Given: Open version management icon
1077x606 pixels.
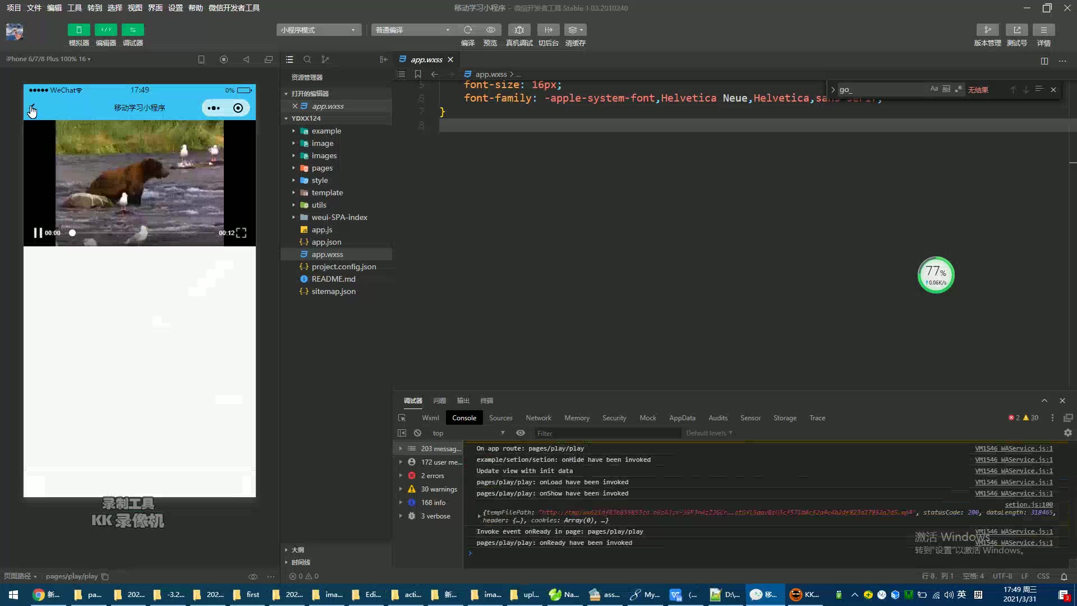Looking at the screenshot, I should click(x=987, y=30).
